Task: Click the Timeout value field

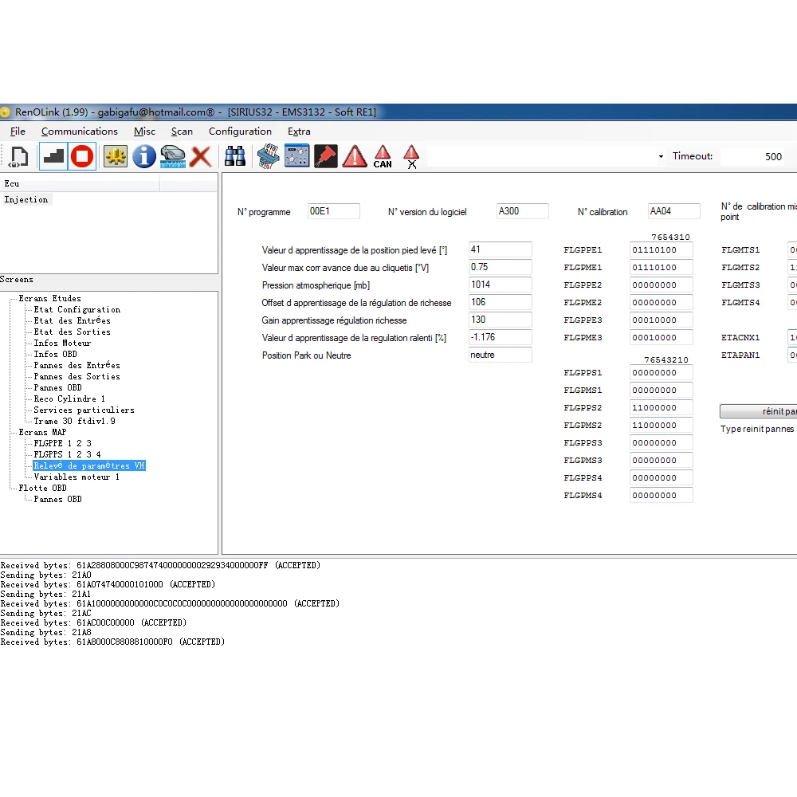Action: click(753, 157)
